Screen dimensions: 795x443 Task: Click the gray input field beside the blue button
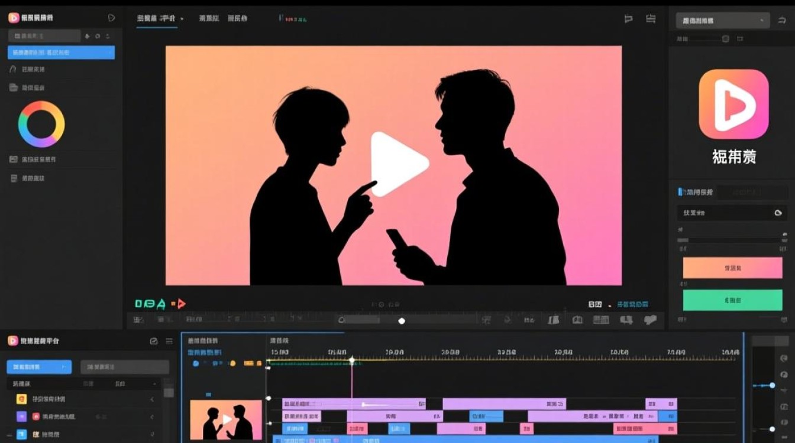[124, 367]
